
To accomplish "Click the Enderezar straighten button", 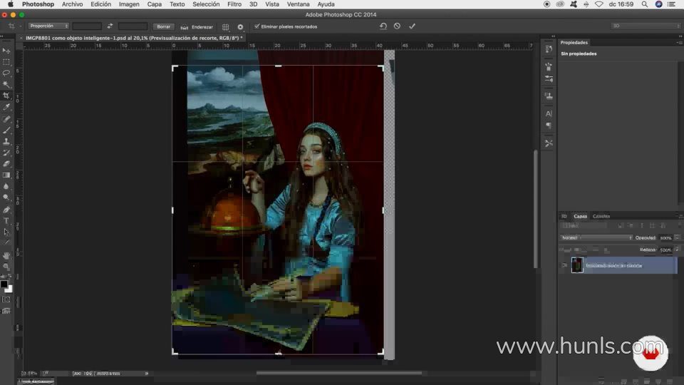I will (197, 27).
